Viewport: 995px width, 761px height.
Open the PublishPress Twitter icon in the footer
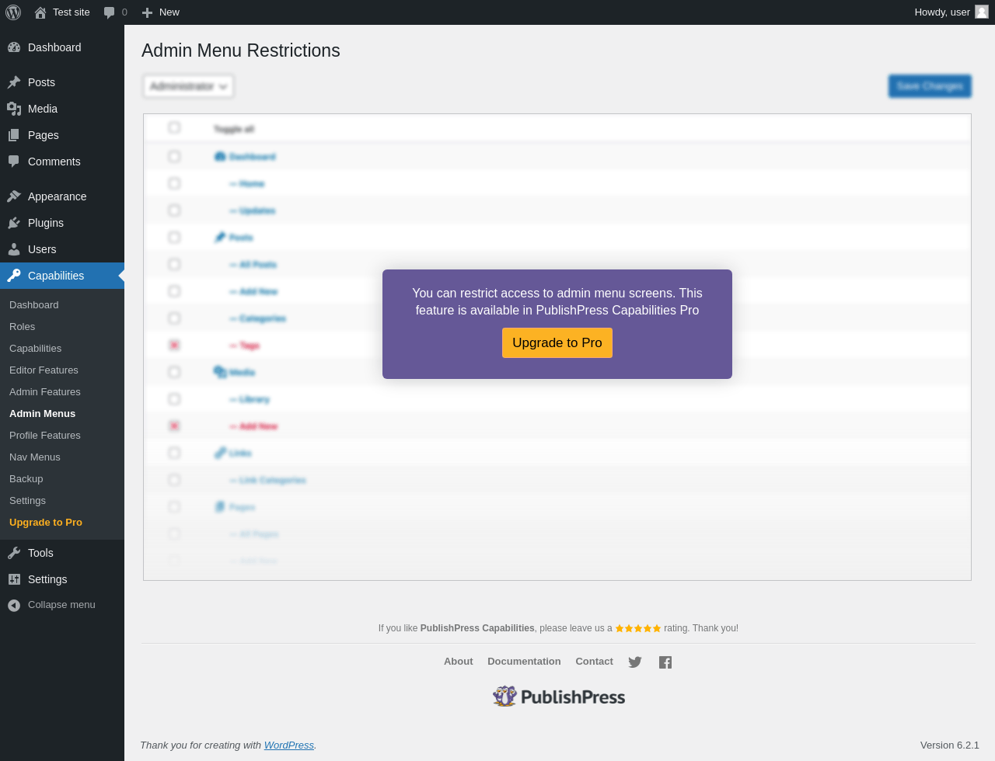(x=635, y=662)
